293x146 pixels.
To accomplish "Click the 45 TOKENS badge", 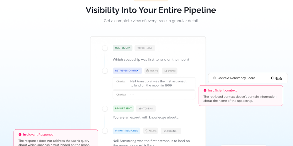I will pos(171,131).
